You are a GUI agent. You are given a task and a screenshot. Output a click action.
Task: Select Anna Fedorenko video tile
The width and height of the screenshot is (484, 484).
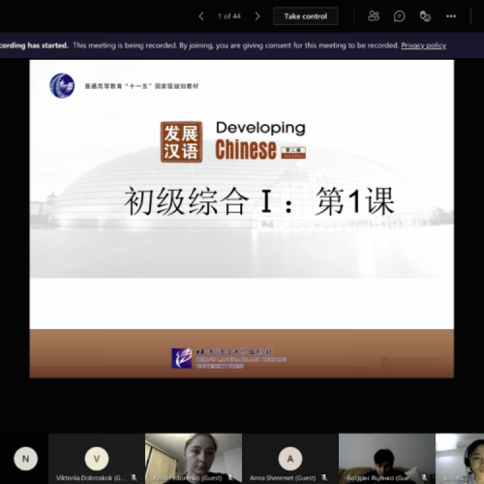[194, 459]
